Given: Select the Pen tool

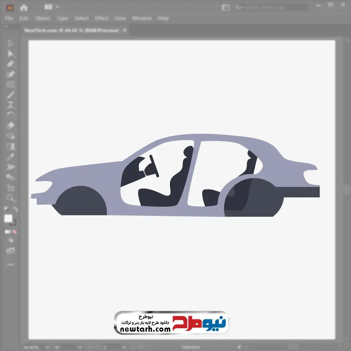Looking at the screenshot, I should (x=11, y=64).
